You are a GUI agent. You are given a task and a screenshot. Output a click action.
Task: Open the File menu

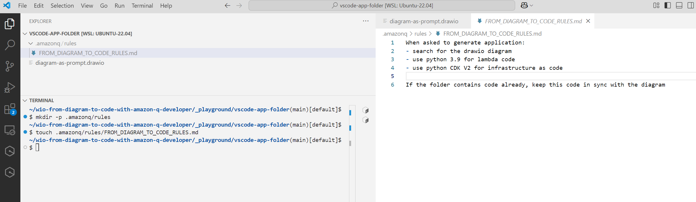tap(22, 6)
